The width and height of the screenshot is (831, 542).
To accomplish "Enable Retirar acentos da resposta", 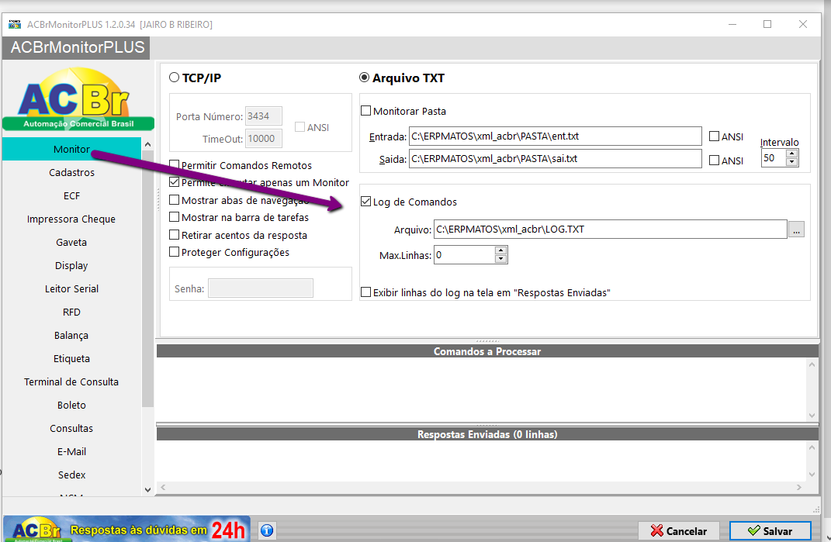I will [x=174, y=234].
